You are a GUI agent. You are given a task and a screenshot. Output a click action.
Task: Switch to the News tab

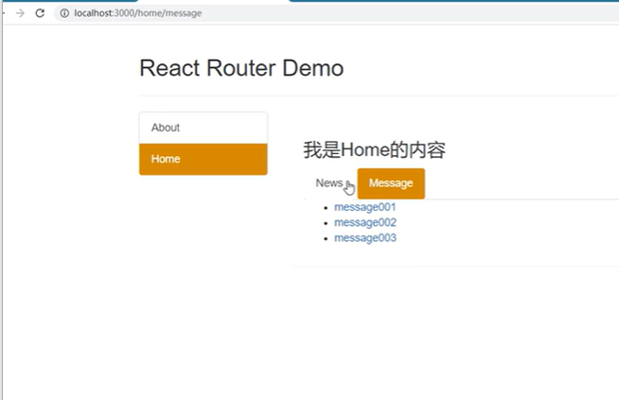(x=329, y=183)
